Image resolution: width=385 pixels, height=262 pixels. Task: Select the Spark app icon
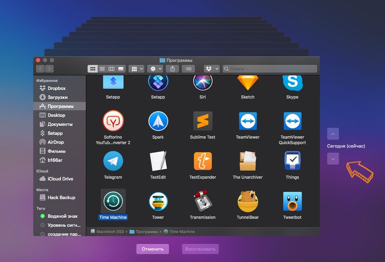coord(158,121)
